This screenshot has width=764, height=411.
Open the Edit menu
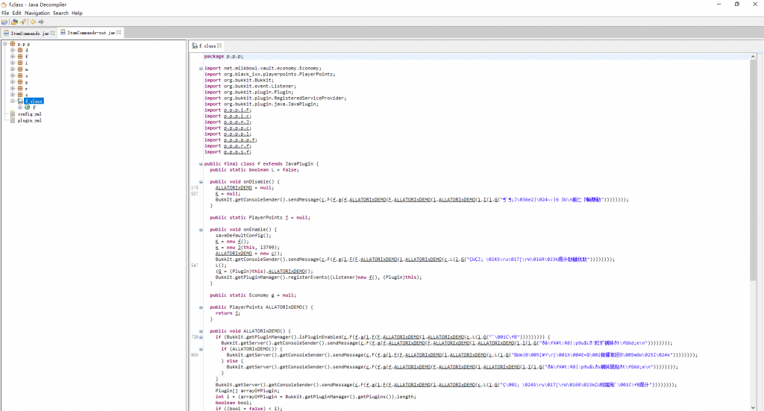click(x=16, y=13)
